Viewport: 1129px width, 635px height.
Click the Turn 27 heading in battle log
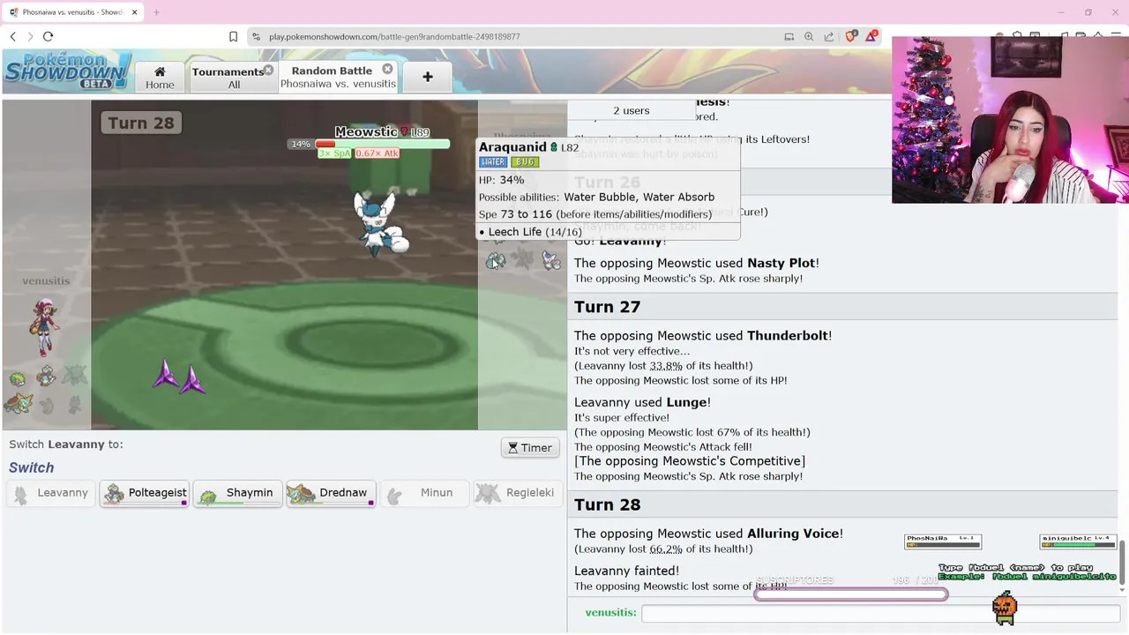click(x=607, y=307)
